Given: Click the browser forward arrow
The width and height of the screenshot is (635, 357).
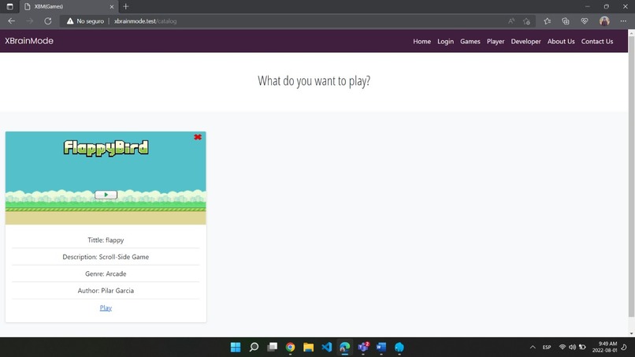Looking at the screenshot, I should (30, 21).
